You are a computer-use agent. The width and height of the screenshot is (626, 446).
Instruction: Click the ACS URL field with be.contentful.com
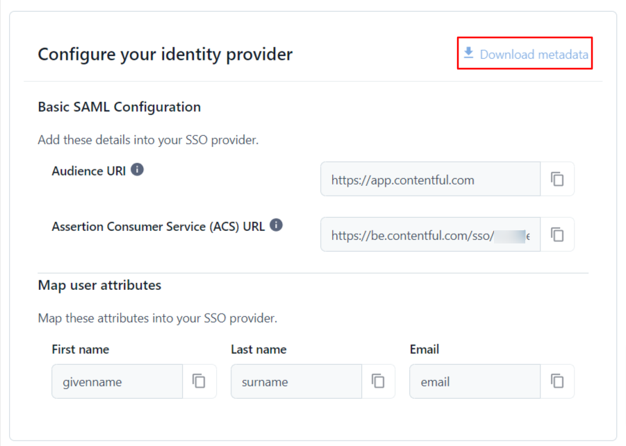click(429, 235)
